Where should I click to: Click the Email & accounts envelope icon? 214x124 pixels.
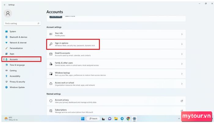51,54
